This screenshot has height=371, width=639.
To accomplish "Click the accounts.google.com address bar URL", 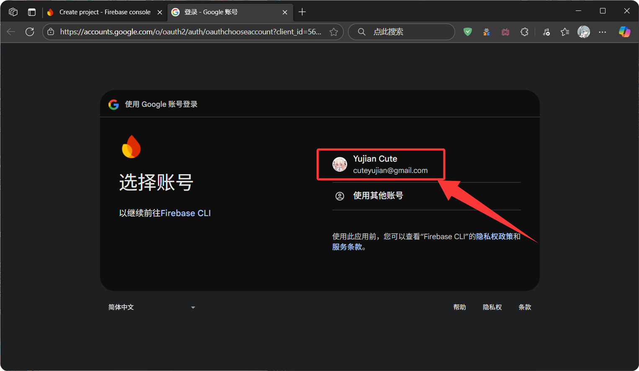I will (x=191, y=32).
